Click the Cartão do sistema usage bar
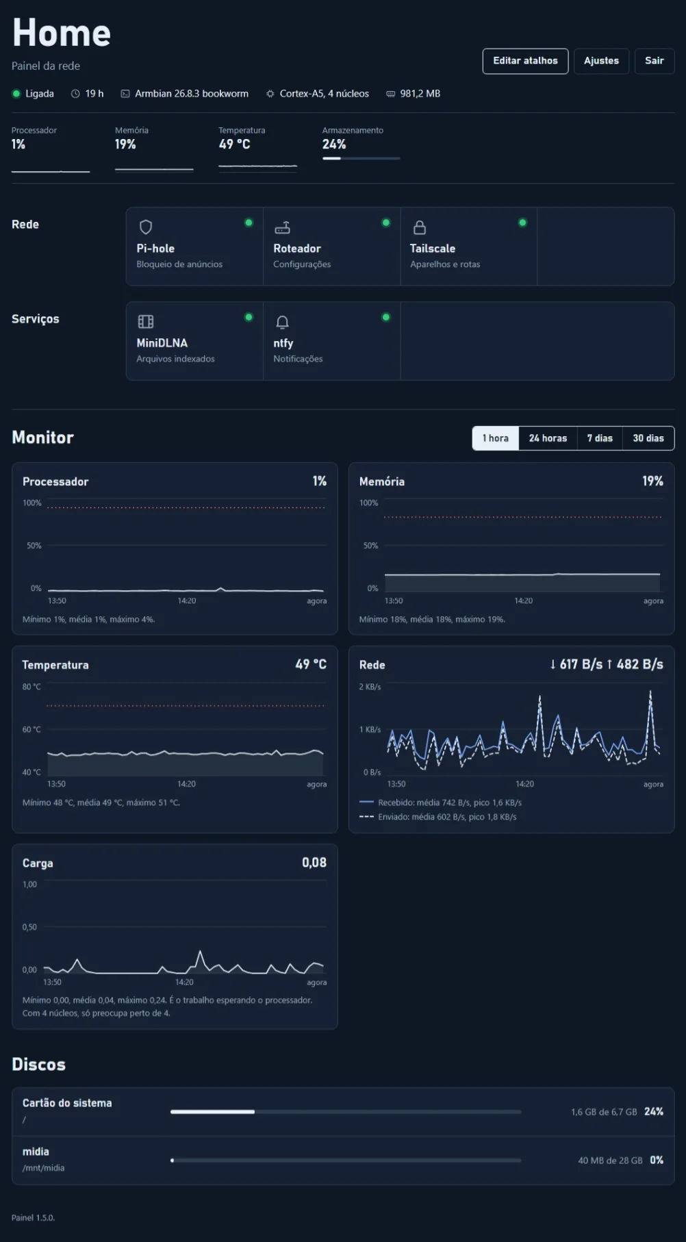Image resolution: width=686 pixels, height=1242 pixels. pyautogui.click(x=346, y=1112)
